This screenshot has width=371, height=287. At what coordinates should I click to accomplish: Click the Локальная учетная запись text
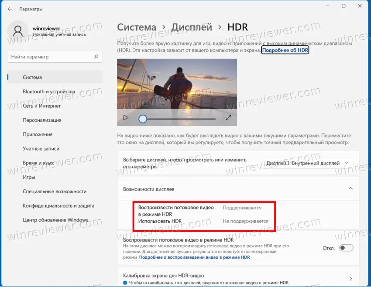point(59,34)
